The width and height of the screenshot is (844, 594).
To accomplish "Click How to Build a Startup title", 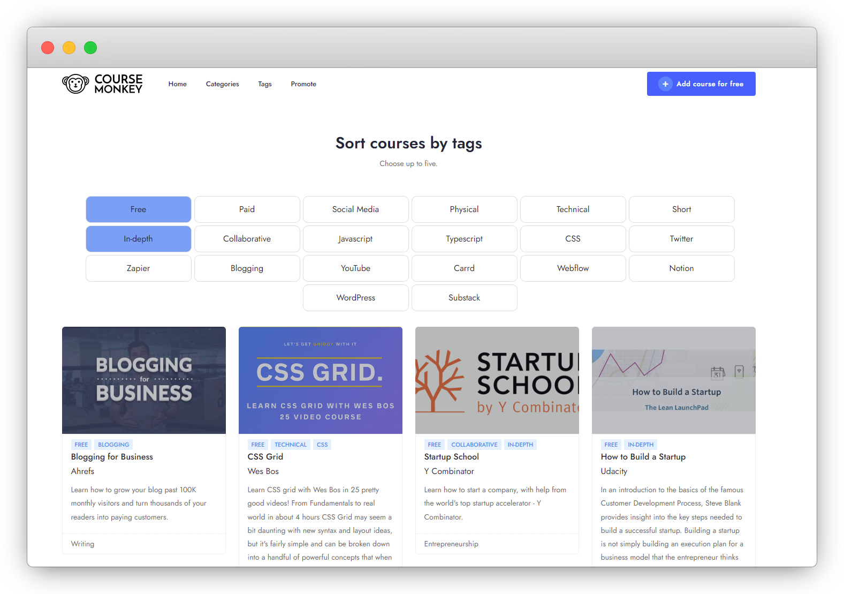I will pyautogui.click(x=643, y=457).
